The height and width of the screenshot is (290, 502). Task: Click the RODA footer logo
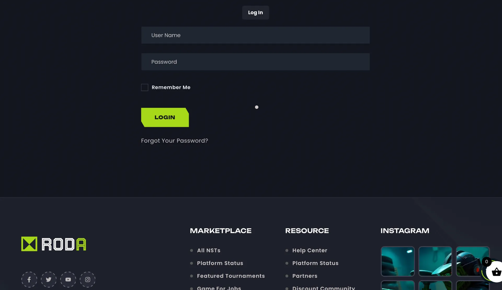click(x=54, y=244)
